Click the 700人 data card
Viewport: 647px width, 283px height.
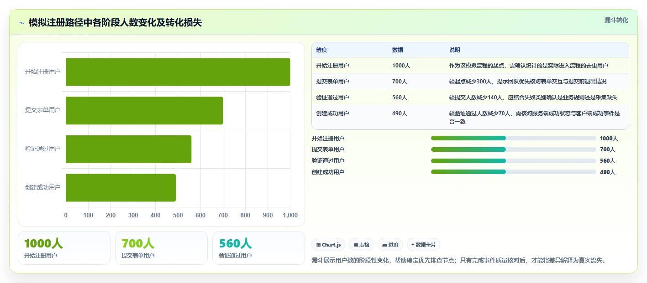point(161,248)
